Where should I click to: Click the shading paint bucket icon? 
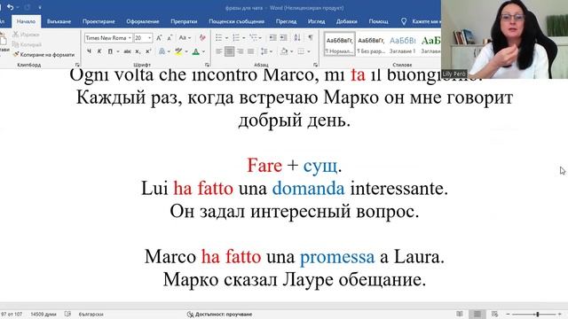click(284, 51)
